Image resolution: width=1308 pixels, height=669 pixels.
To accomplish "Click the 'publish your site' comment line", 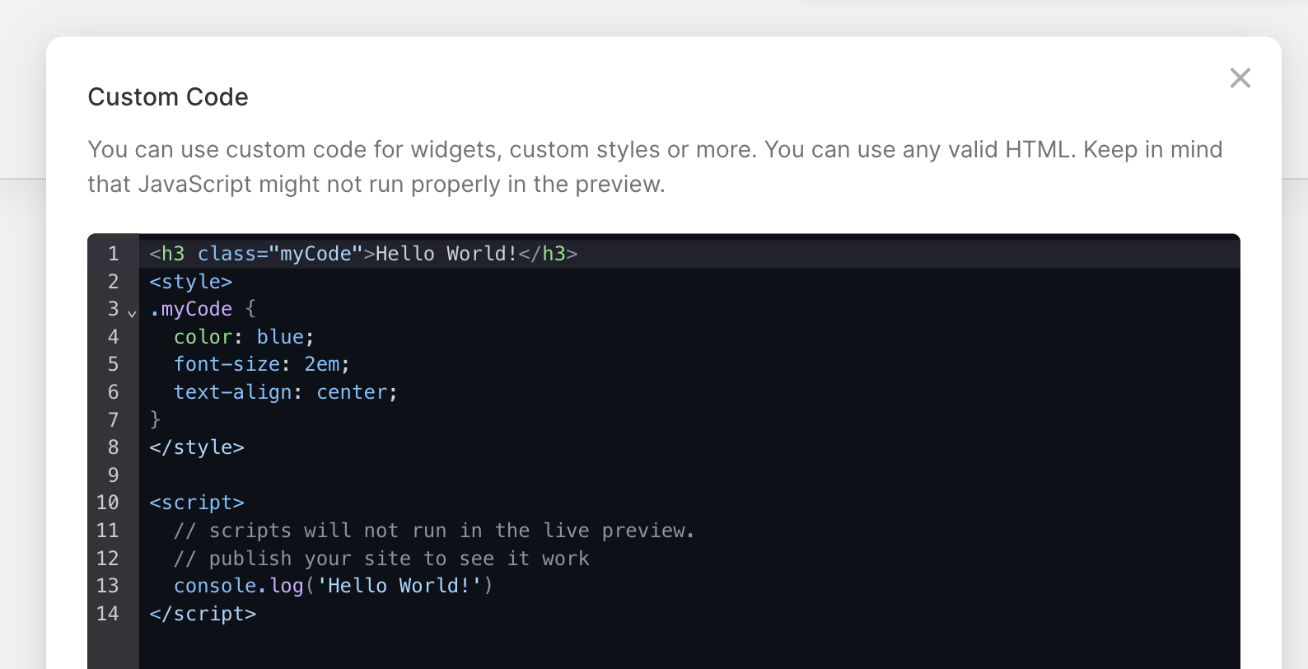I will [x=381, y=559].
